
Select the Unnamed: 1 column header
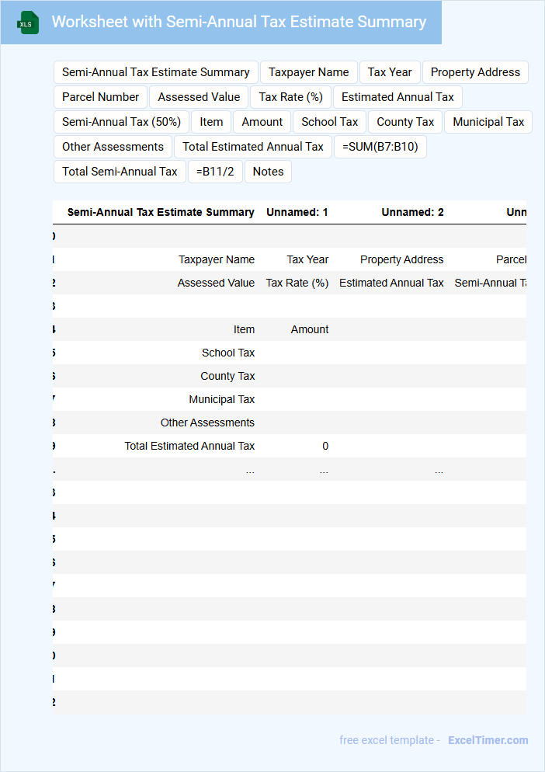pyautogui.click(x=297, y=212)
